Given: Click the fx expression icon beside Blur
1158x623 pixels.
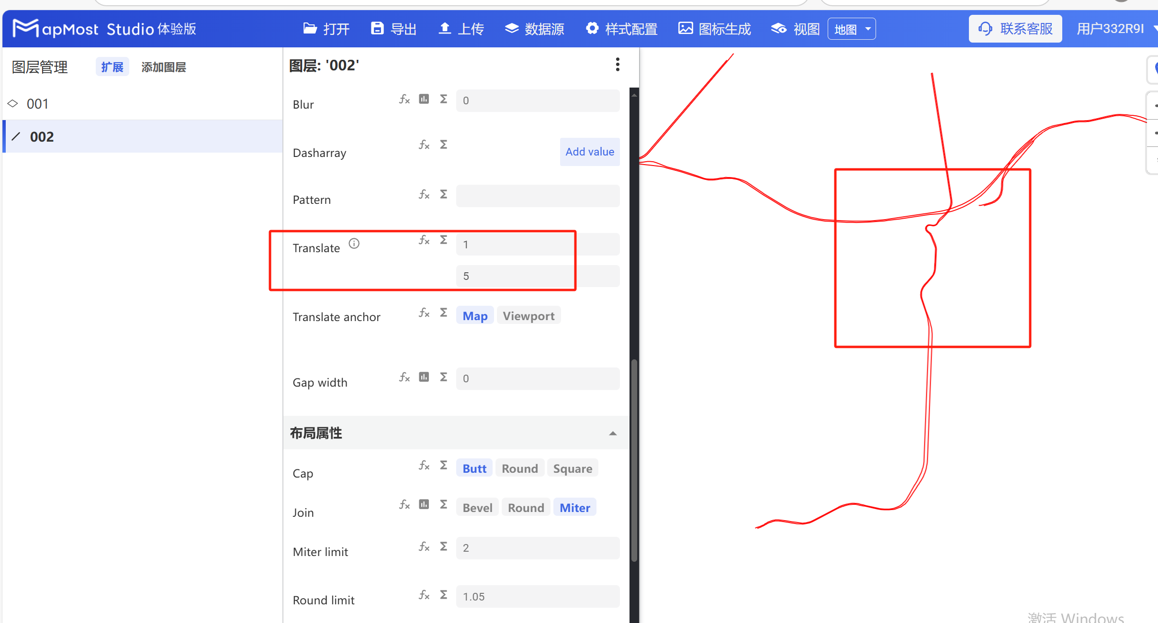Looking at the screenshot, I should click(x=404, y=99).
